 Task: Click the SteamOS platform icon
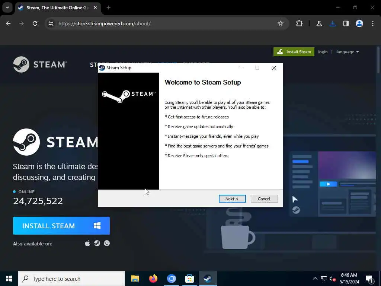point(97,243)
